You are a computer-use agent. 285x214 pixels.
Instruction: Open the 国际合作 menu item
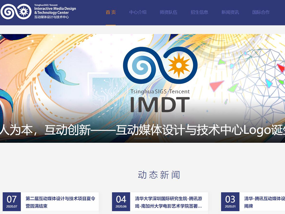click(x=261, y=12)
